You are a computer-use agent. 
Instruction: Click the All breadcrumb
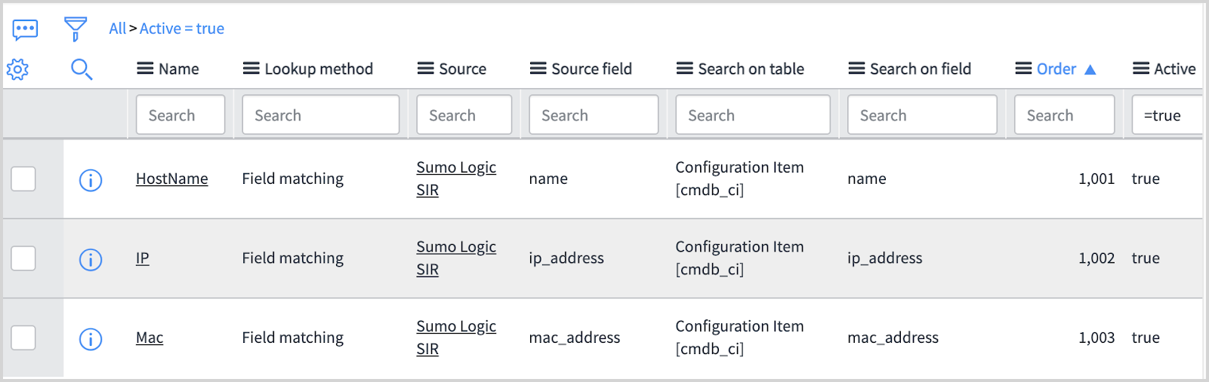(x=117, y=29)
